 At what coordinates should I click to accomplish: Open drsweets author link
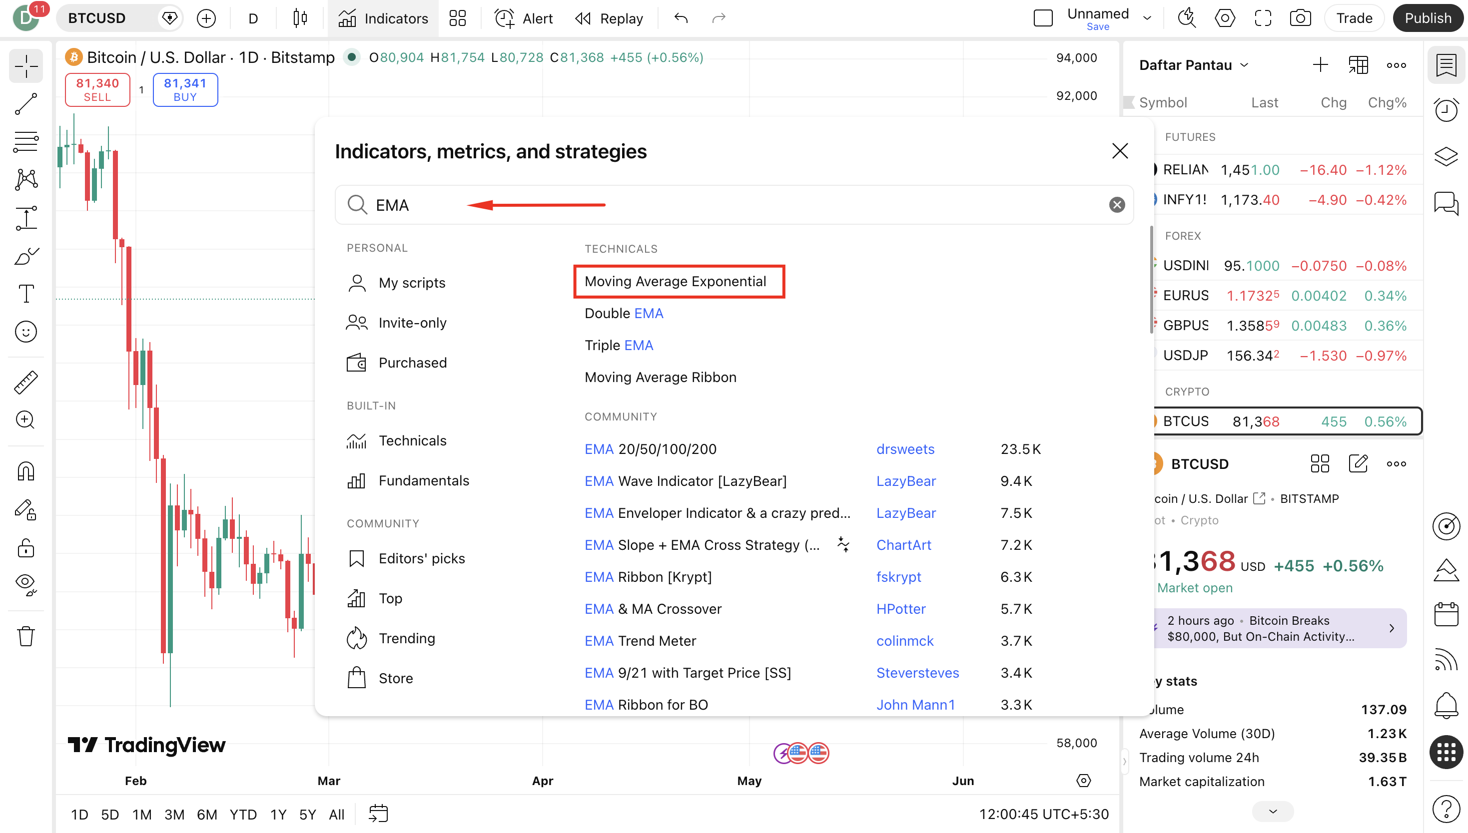905,449
